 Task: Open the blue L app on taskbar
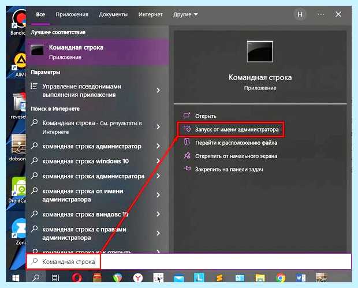click(199, 278)
